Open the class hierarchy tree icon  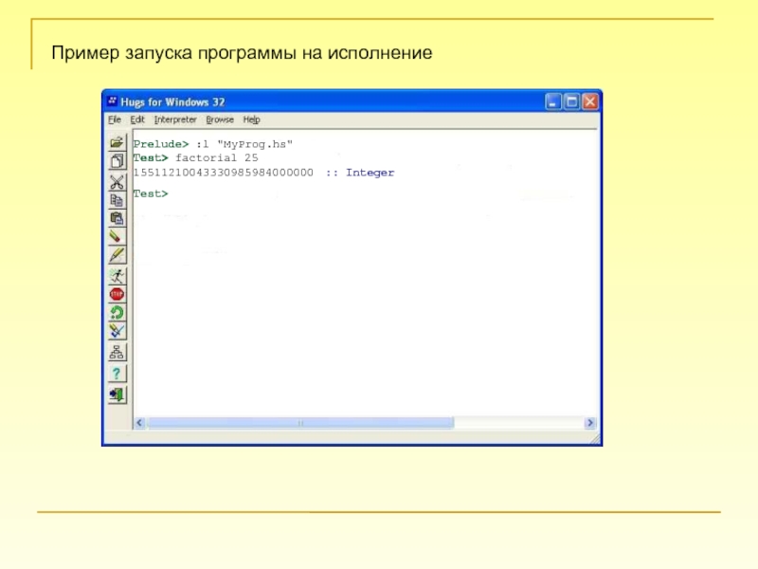(117, 352)
